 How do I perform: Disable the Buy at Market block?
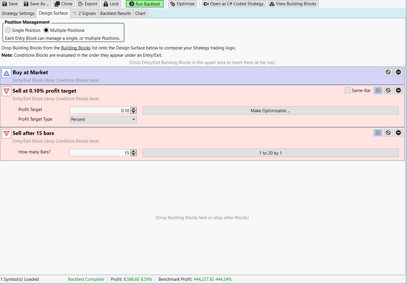pyautogui.click(x=388, y=72)
